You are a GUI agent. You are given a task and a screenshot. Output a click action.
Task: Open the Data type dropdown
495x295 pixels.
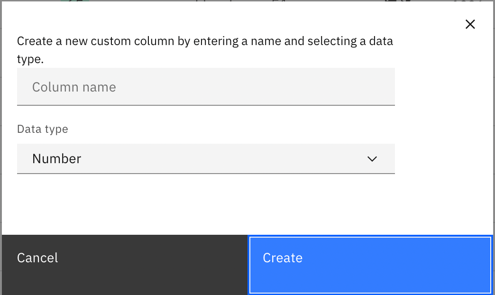coord(206,158)
